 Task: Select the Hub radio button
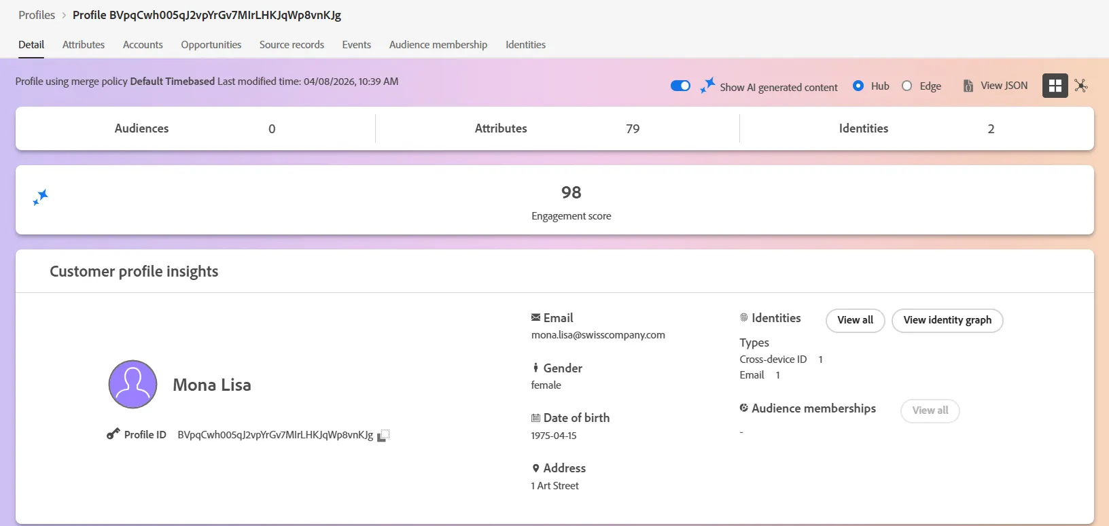coord(858,86)
